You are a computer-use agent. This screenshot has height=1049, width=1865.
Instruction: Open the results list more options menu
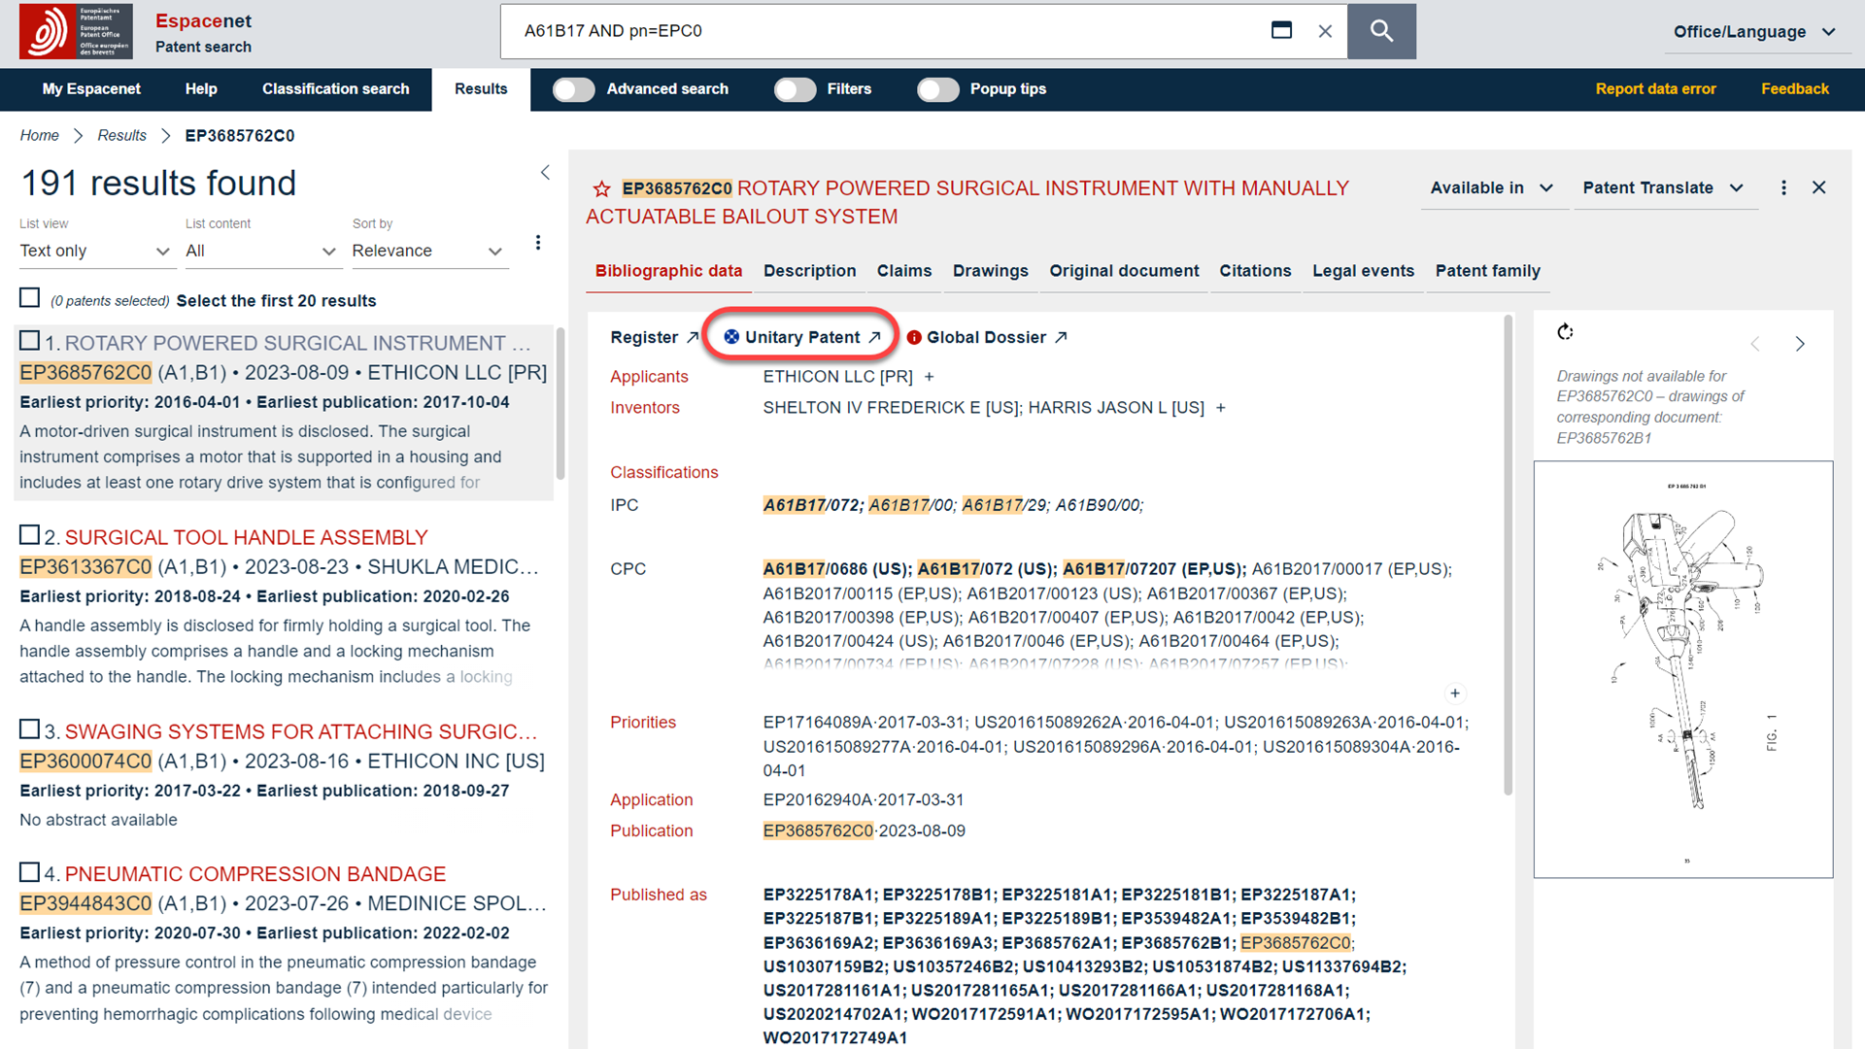point(538,243)
